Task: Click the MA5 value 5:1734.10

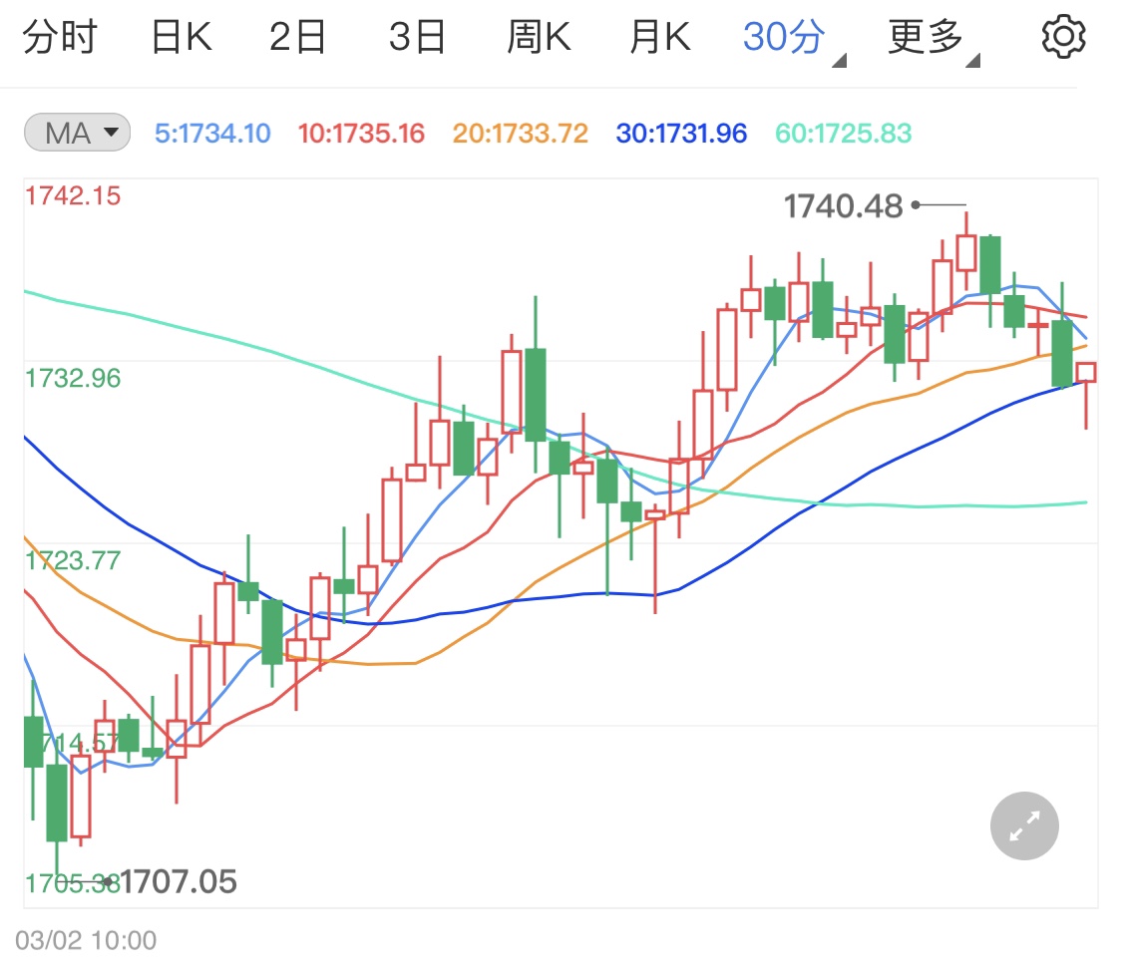Action: (x=212, y=134)
